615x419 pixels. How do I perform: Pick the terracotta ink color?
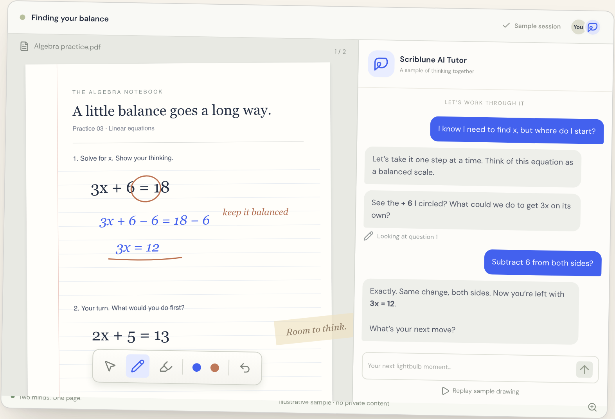[215, 368]
